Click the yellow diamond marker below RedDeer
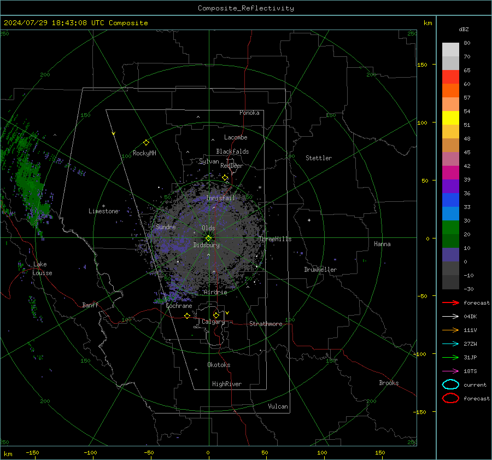The image size is (492, 460). click(x=225, y=178)
